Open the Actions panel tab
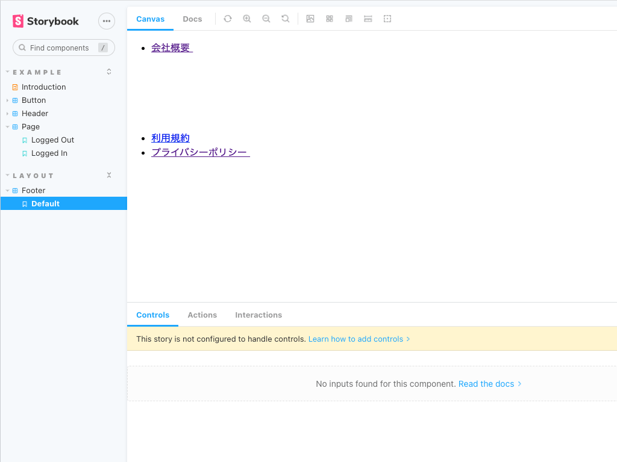 (202, 315)
